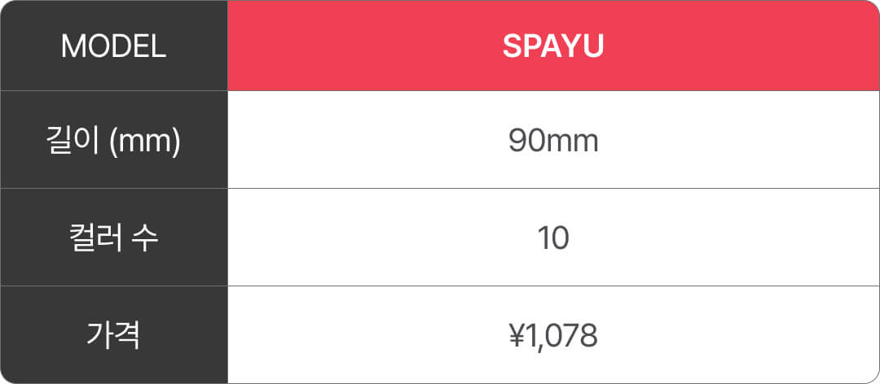Select the 90mm length value
The height and width of the screenshot is (384, 880).
pos(553,142)
